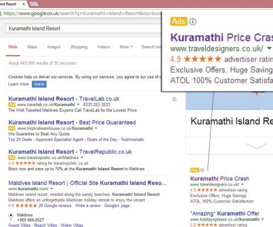Click the ad info icon beside TravelLab result
273x227 pixels.
tap(174, 99)
